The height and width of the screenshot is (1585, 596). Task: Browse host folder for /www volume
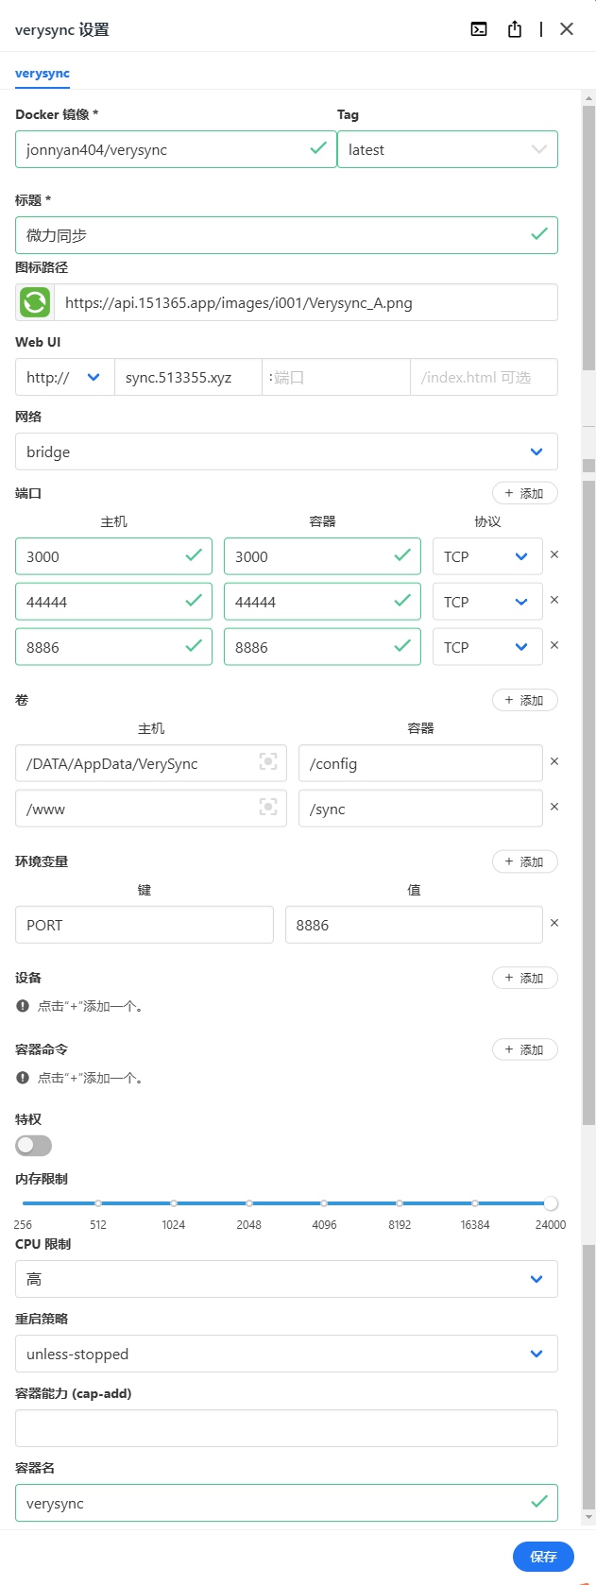(268, 808)
